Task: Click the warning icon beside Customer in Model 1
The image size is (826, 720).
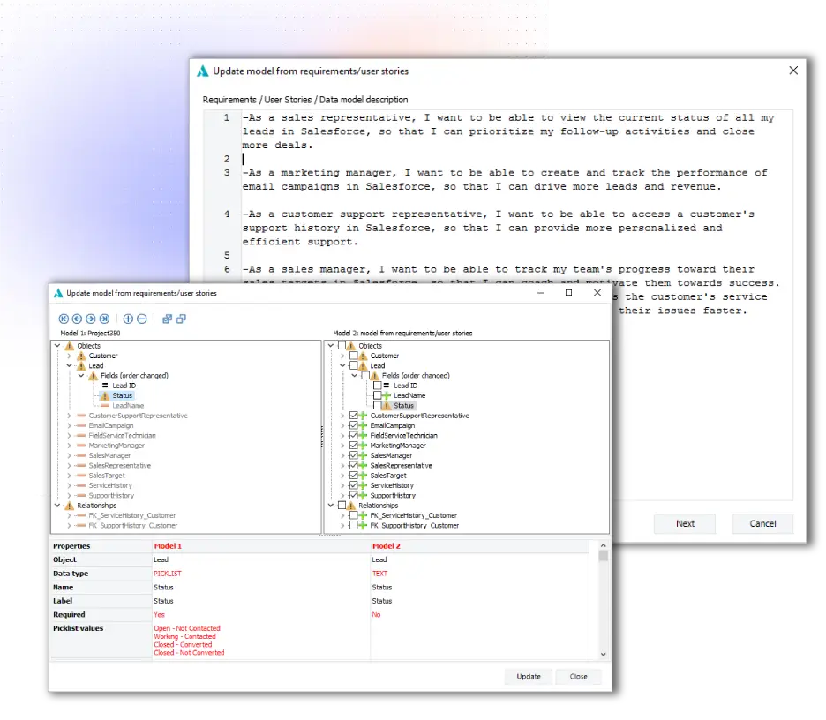Action: tap(81, 356)
